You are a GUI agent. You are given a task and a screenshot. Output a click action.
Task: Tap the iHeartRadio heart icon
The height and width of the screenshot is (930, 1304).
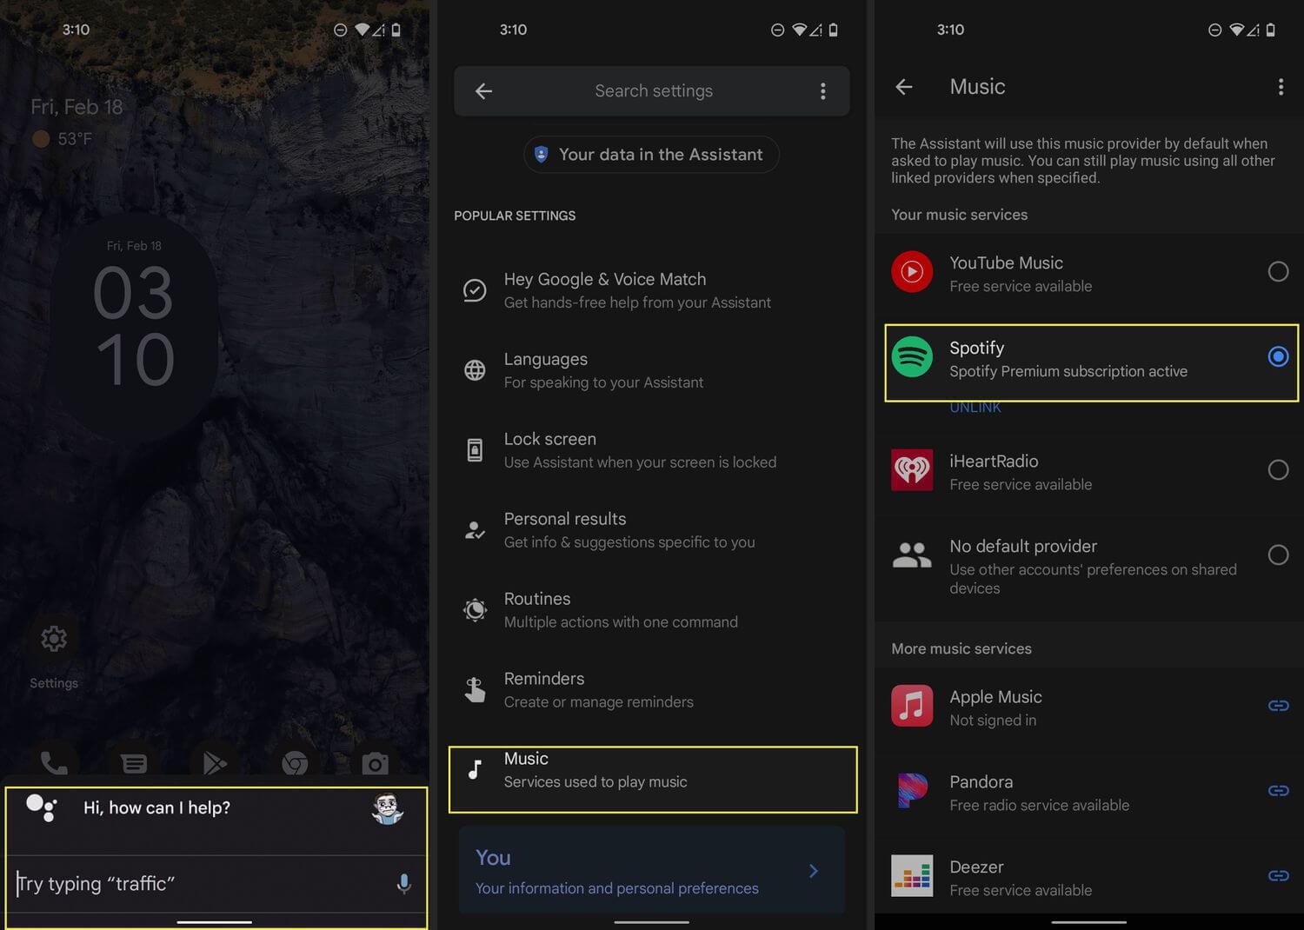[911, 470]
